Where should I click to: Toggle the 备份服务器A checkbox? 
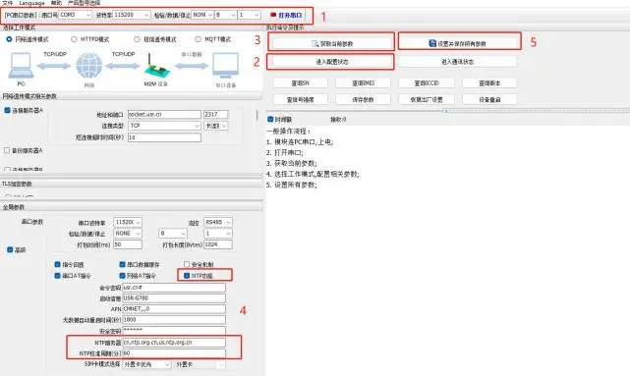(x=7, y=150)
